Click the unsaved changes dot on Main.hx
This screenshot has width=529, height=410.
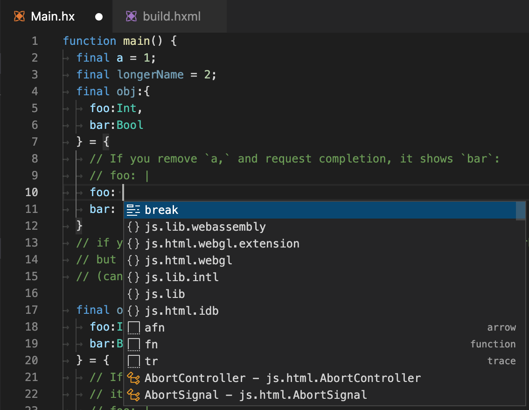[98, 16]
